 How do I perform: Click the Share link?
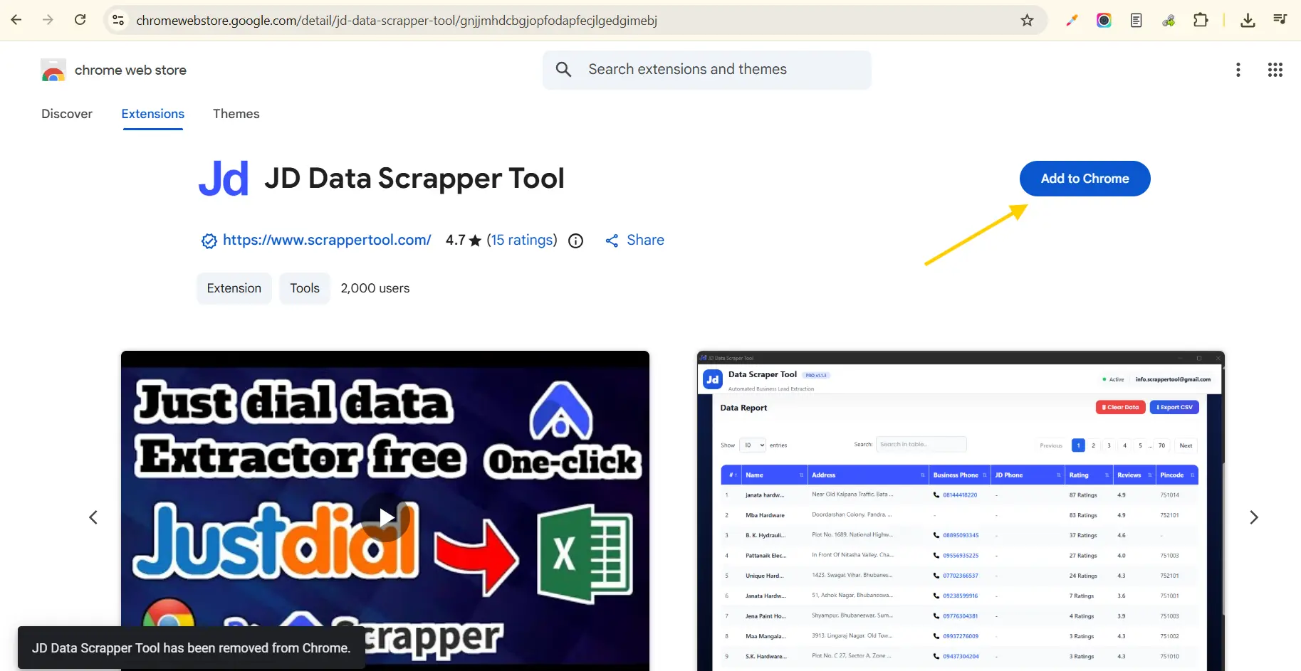pyautogui.click(x=634, y=241)
